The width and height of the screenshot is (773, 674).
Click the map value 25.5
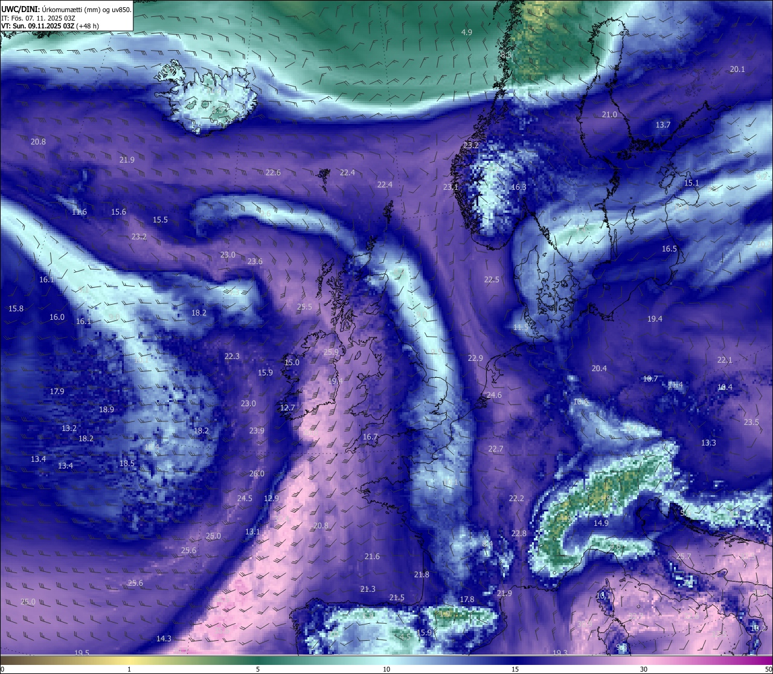coord(304,307)
